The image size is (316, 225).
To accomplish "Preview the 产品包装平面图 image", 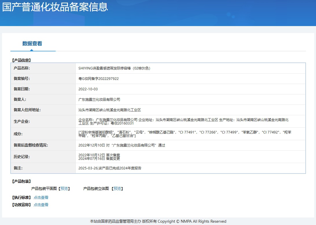I will coord(64,189).
